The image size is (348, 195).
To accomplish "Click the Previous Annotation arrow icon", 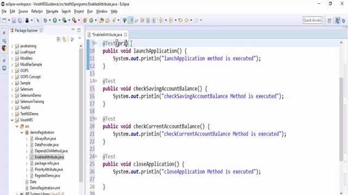I will [170, 21].
